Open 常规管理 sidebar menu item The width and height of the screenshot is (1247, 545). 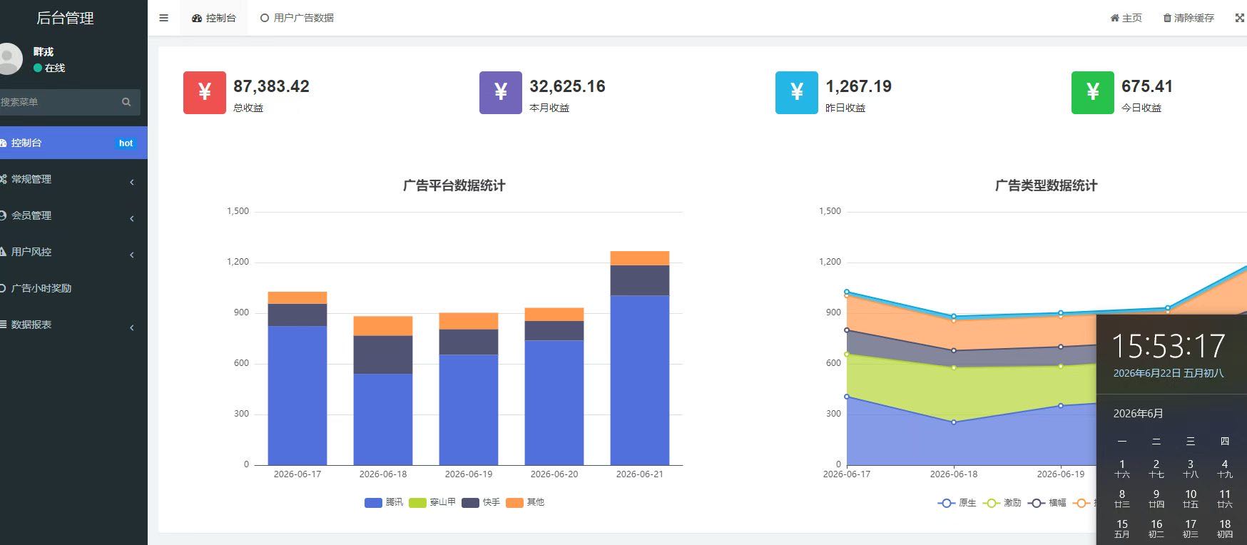click(73, 179)
